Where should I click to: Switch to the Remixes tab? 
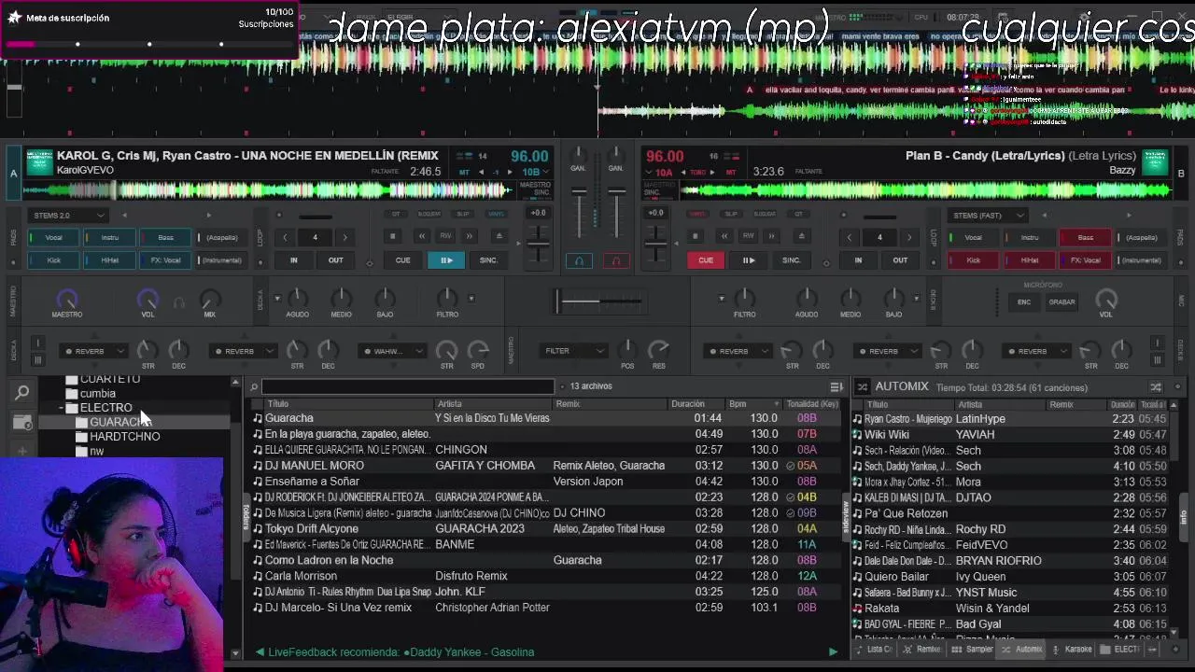pos(924,650)
